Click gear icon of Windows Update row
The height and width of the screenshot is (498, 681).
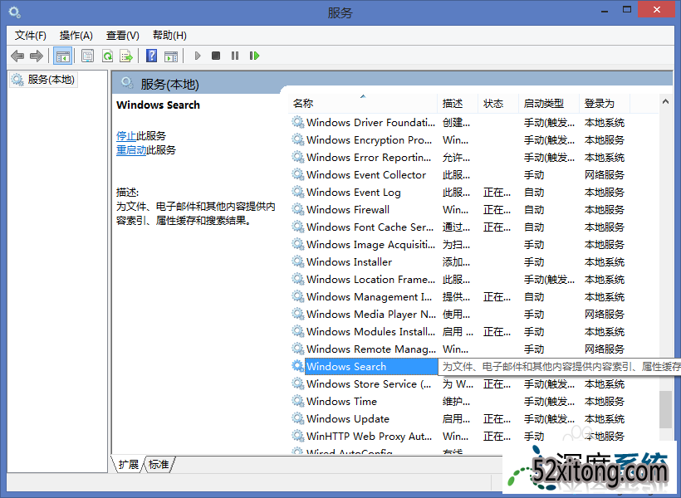pos(297,418)
